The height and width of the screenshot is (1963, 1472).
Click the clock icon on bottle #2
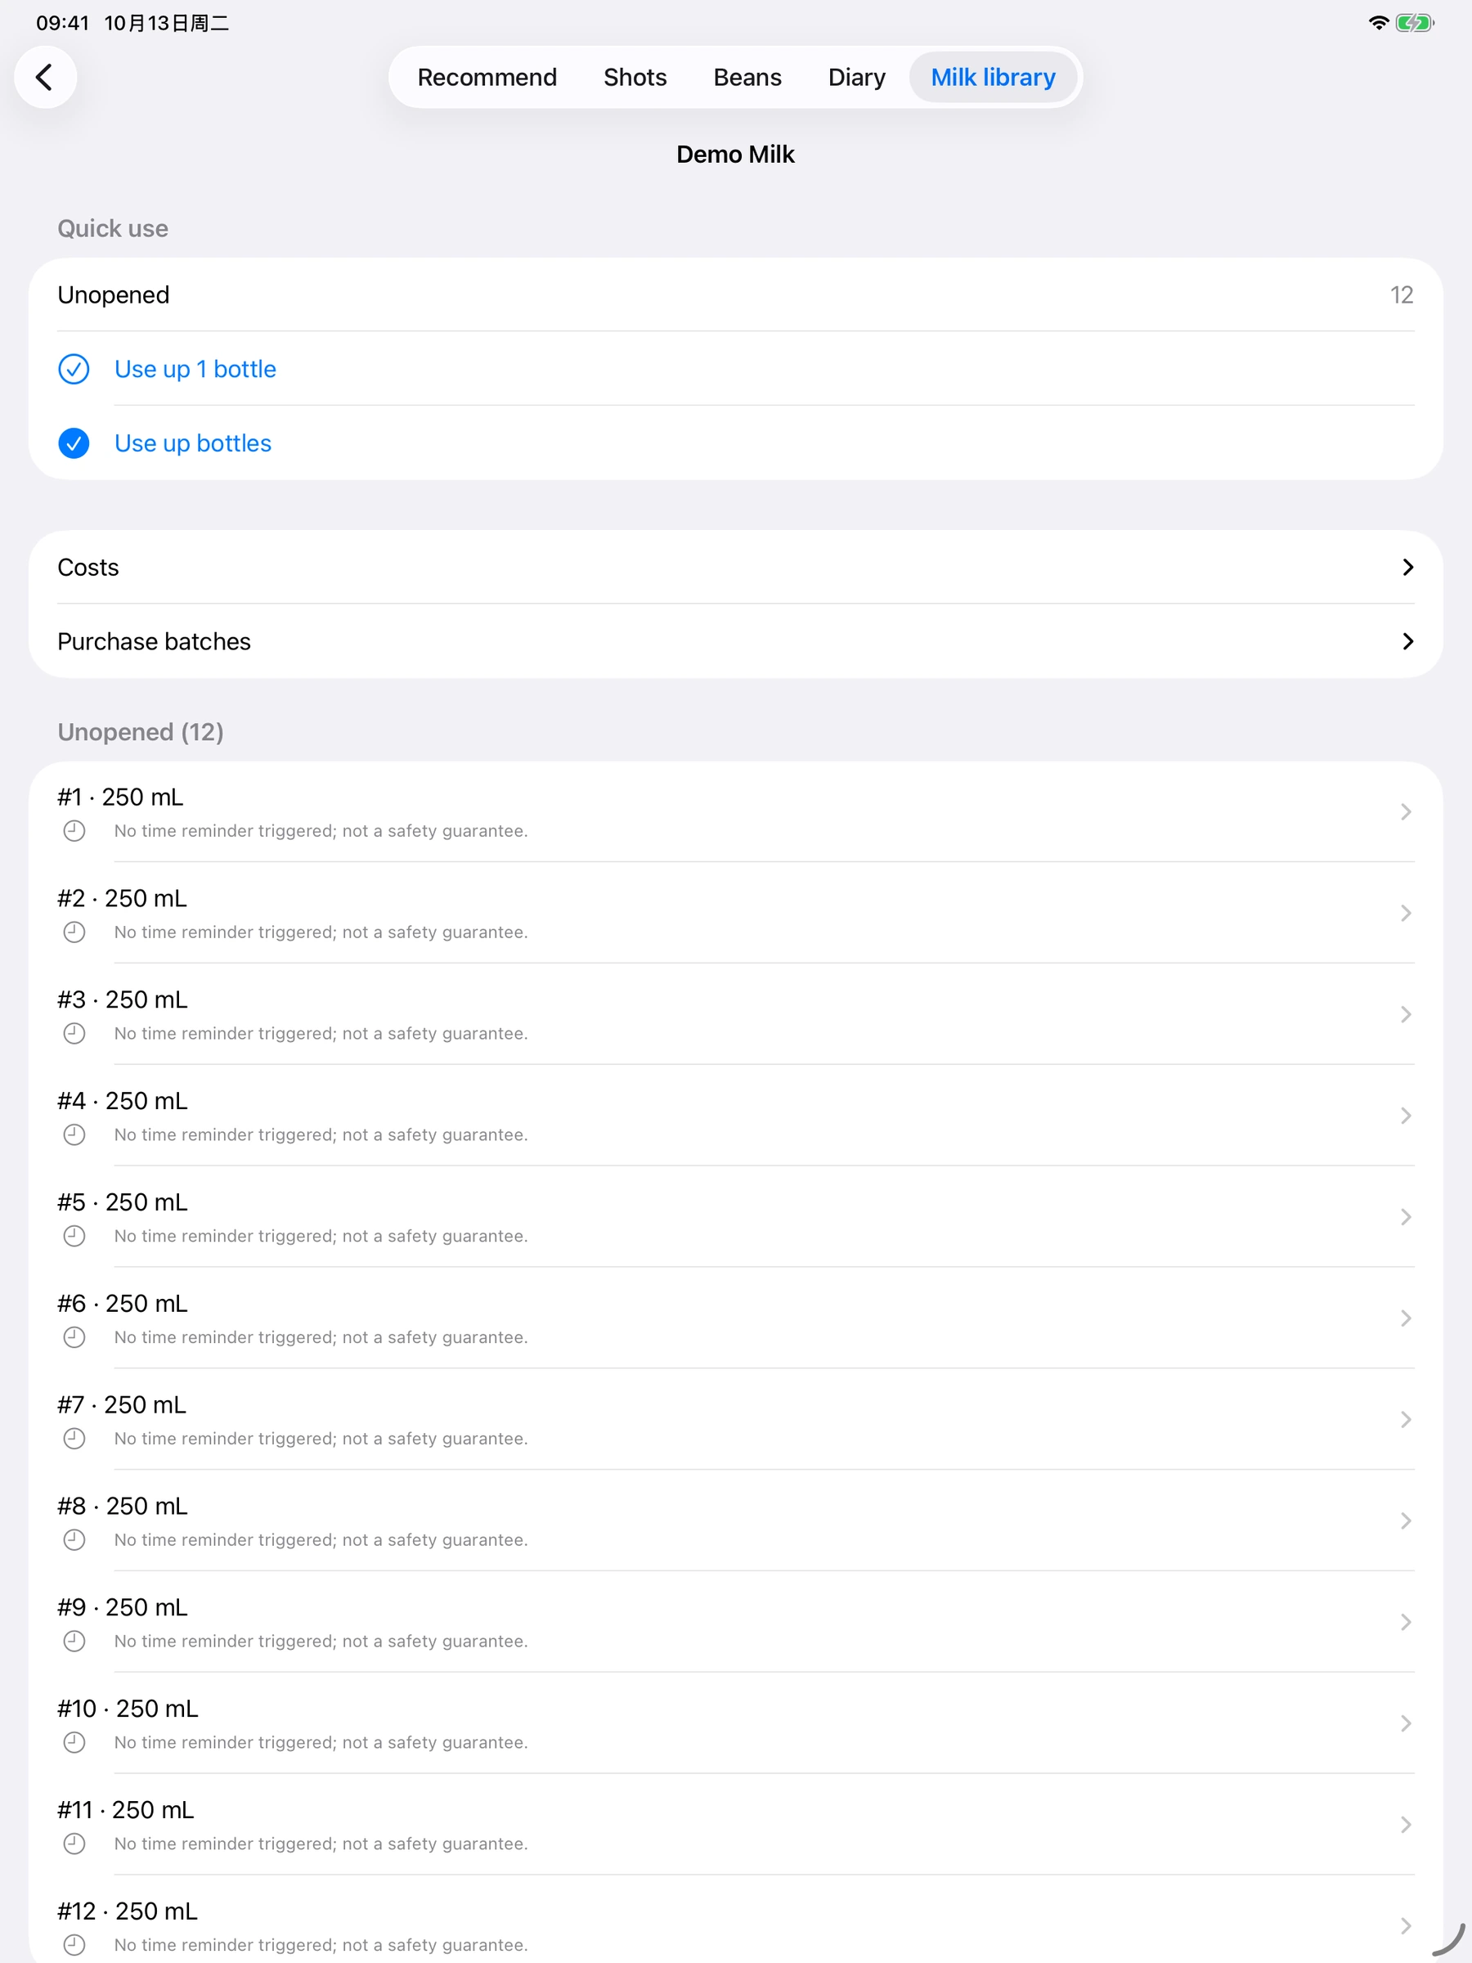click(74, 932)
